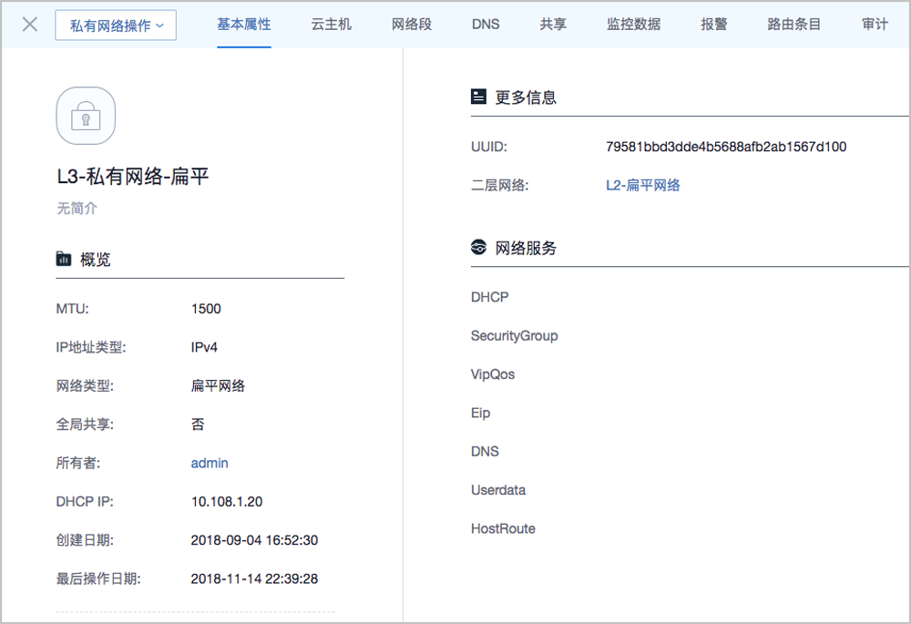Viewport: 911px width, 624px height.
Task: Click the 概览 overview section icon
Action: pyautogui.click(x=63, y=260)
